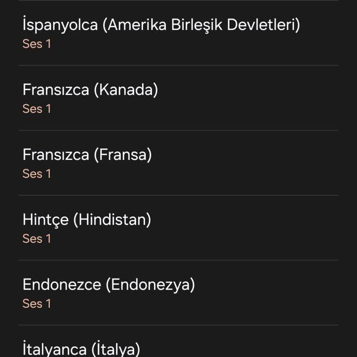This screenshot has width=357, height=357.
Task: Tap İtalyanca (İtalya) language entry
Action: click(178, 341)
